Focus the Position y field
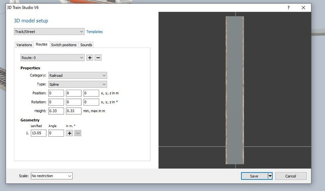Viewport: 325px width, 191px height. (74, 93)
